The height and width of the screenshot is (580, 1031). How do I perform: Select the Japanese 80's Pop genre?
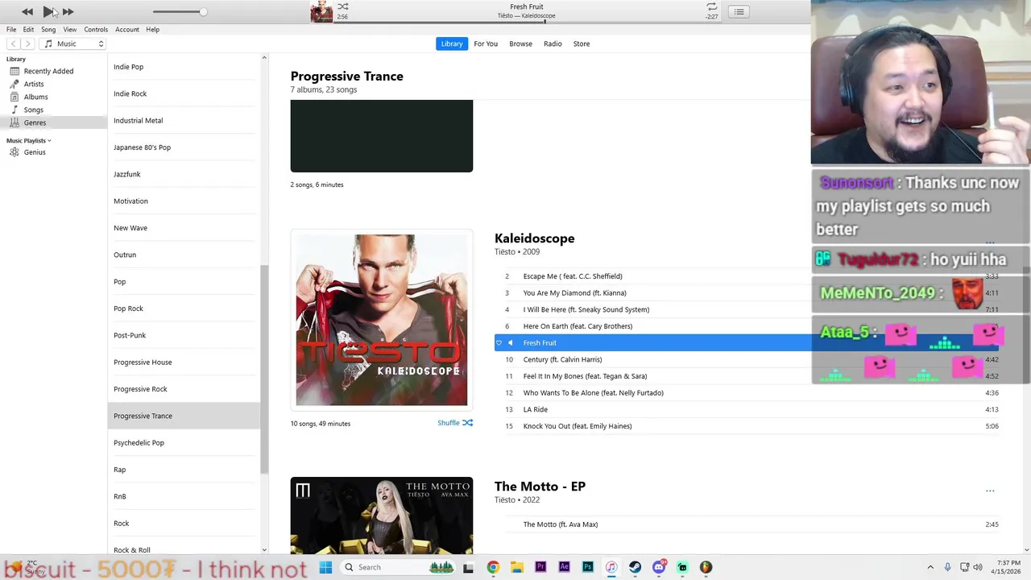click(142, 147)
